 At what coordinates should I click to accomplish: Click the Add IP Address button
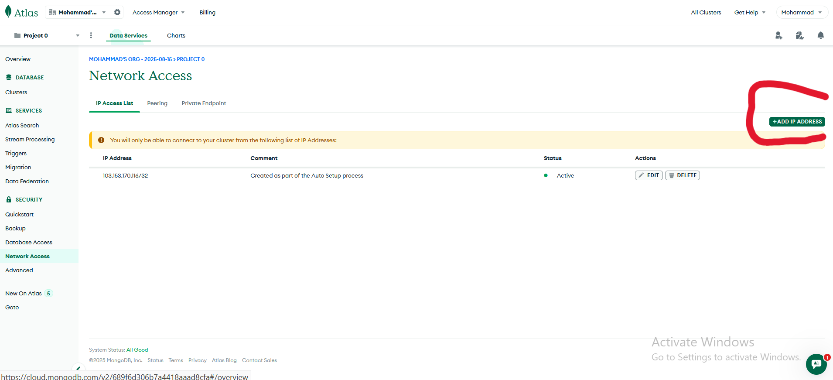click(x=797, y=122)
